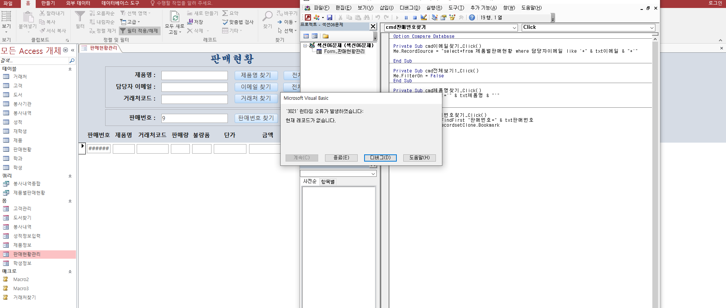This screenshot has width=726, height=308.
Task: Click the VBA toolbar Save icon
Action: click(x=330, y=17)
